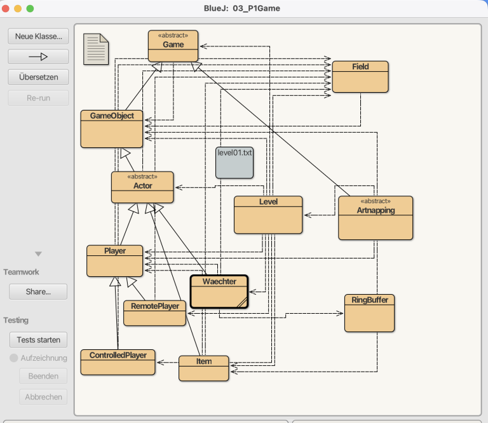Click the green macOS zoom window button

tap(30, 9)
